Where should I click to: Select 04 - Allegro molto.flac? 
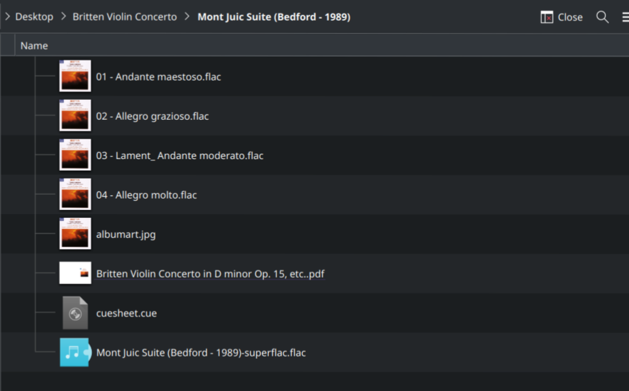[x=147, y=195]
